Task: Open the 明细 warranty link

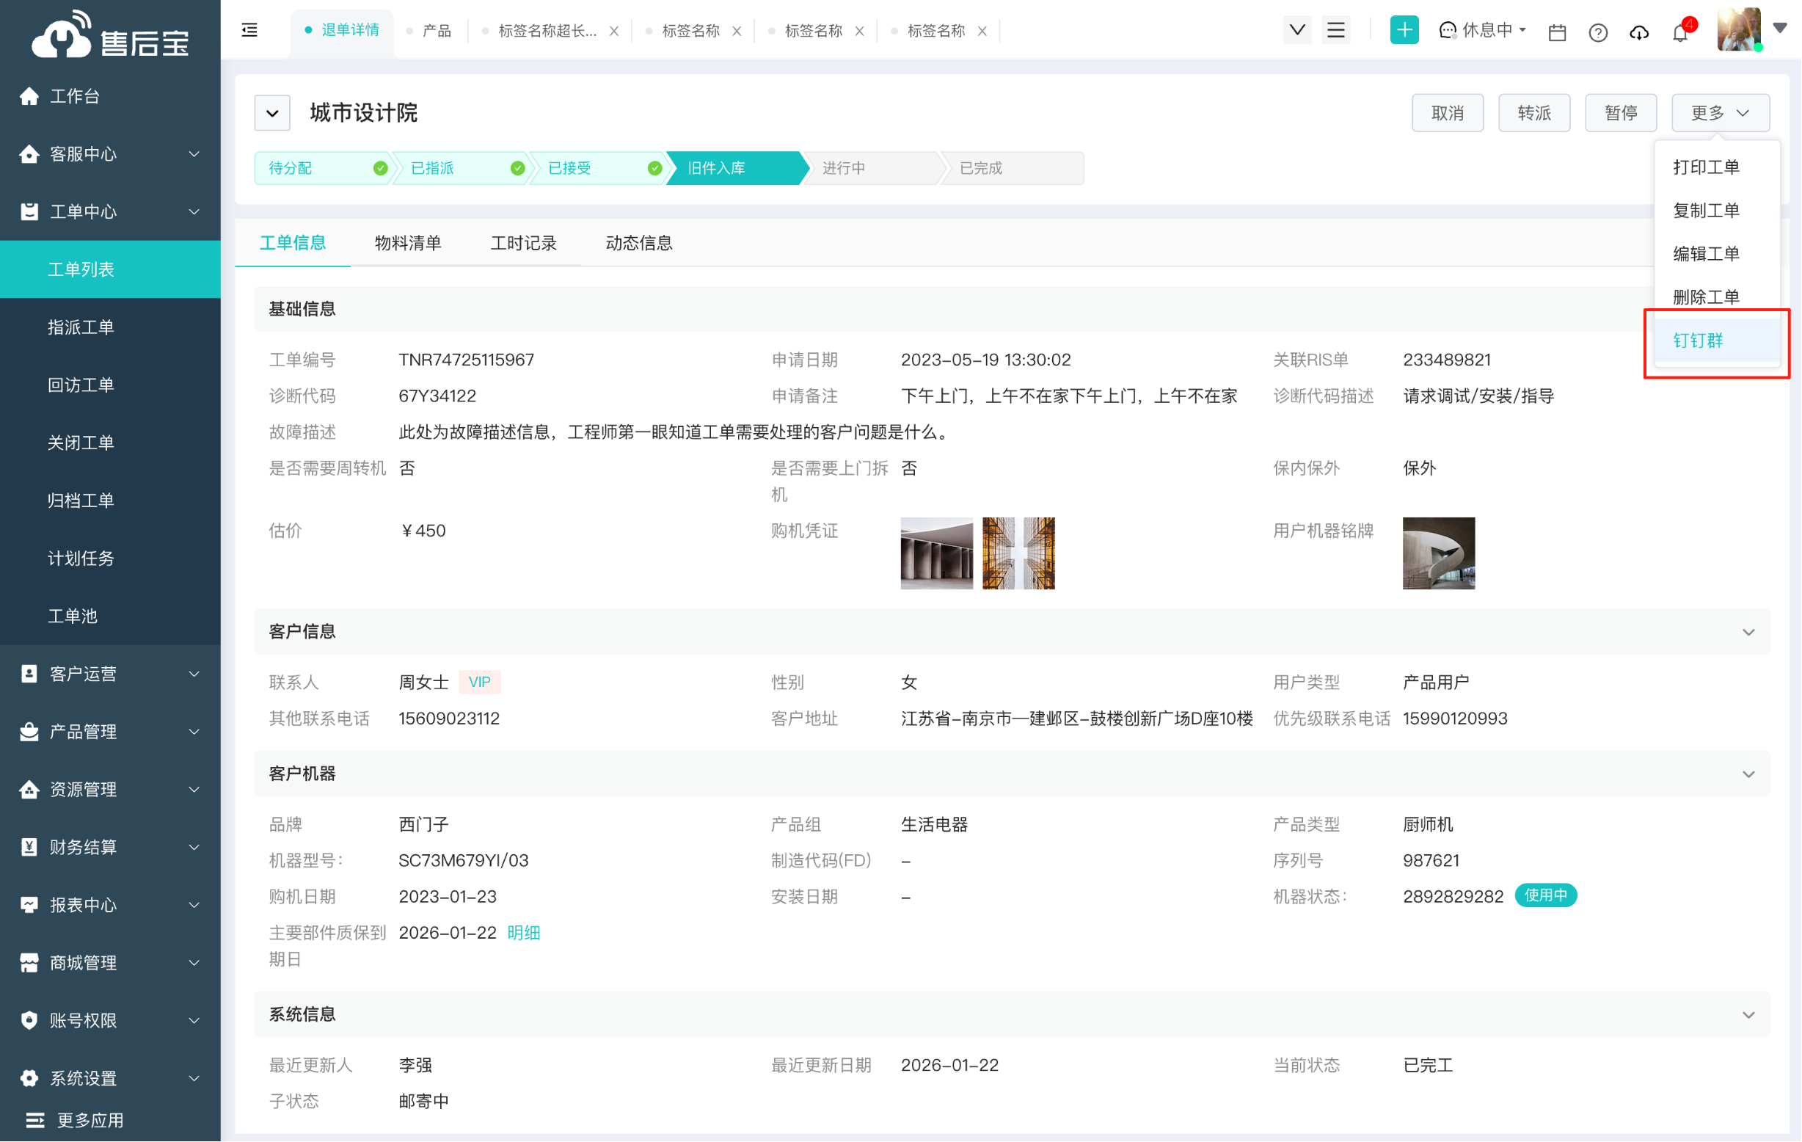Action: click(x=523, y=932)
